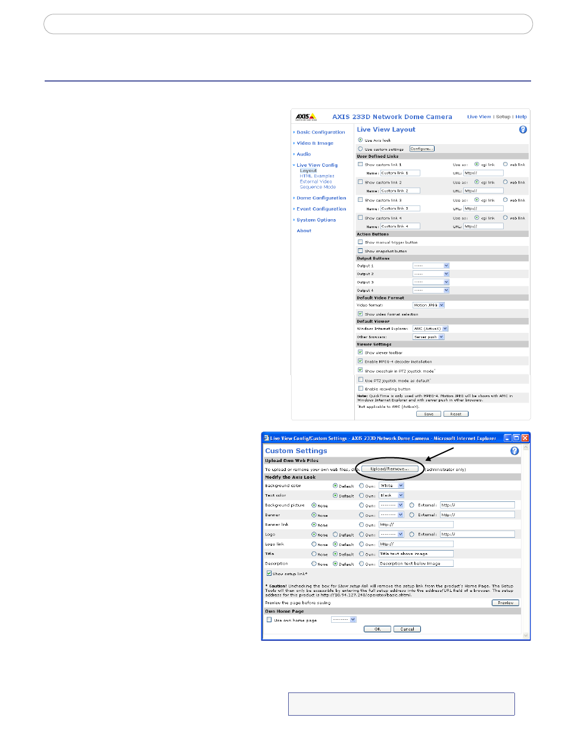The height and width of the screenshot is (752, 568).
Task: Open Sequence Mode submenu link
Action: (x=318, y=187)
